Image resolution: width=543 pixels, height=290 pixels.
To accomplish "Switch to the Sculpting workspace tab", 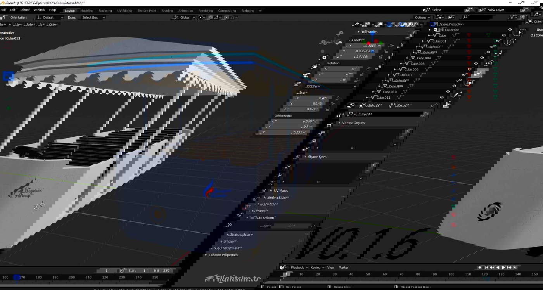I will click(x=105, y=11).
